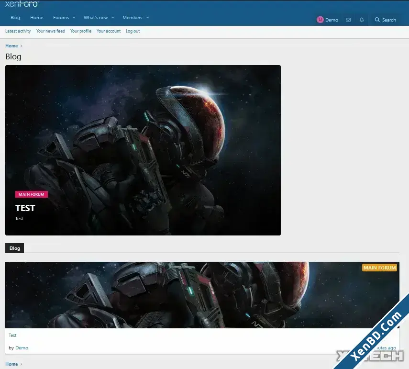This screenshot has height=369, width=409.
Task: Click the Test excerpt under featured title
Action: (x=19, y=219)
